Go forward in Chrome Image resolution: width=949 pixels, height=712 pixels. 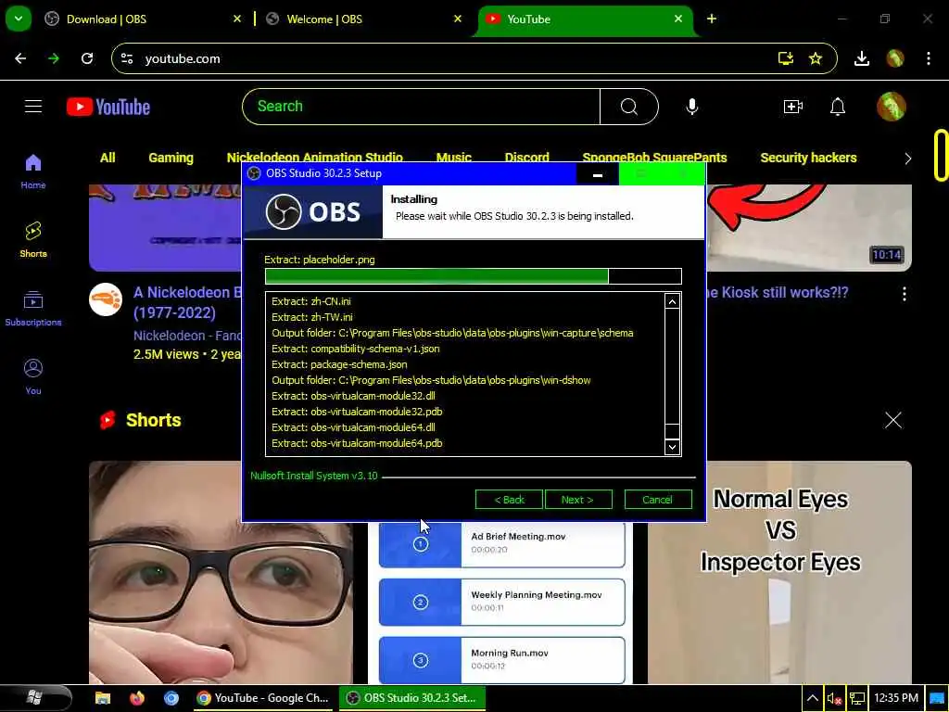coord(54,58)
